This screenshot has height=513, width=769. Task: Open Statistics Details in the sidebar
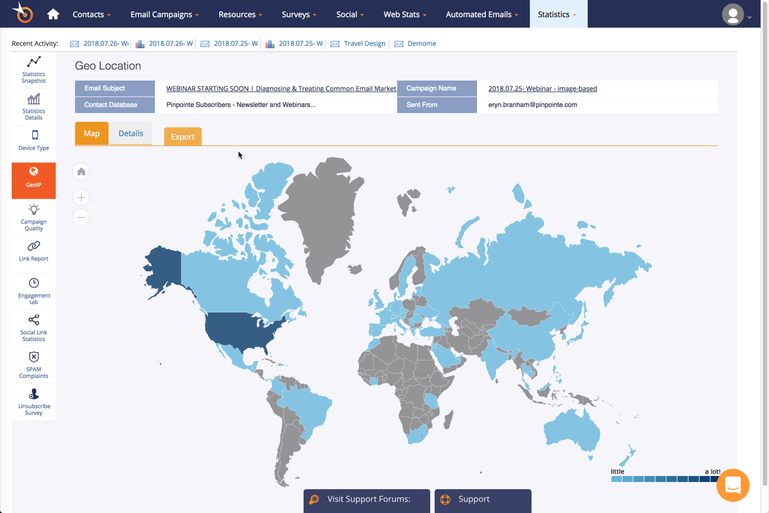coord(34,99)
